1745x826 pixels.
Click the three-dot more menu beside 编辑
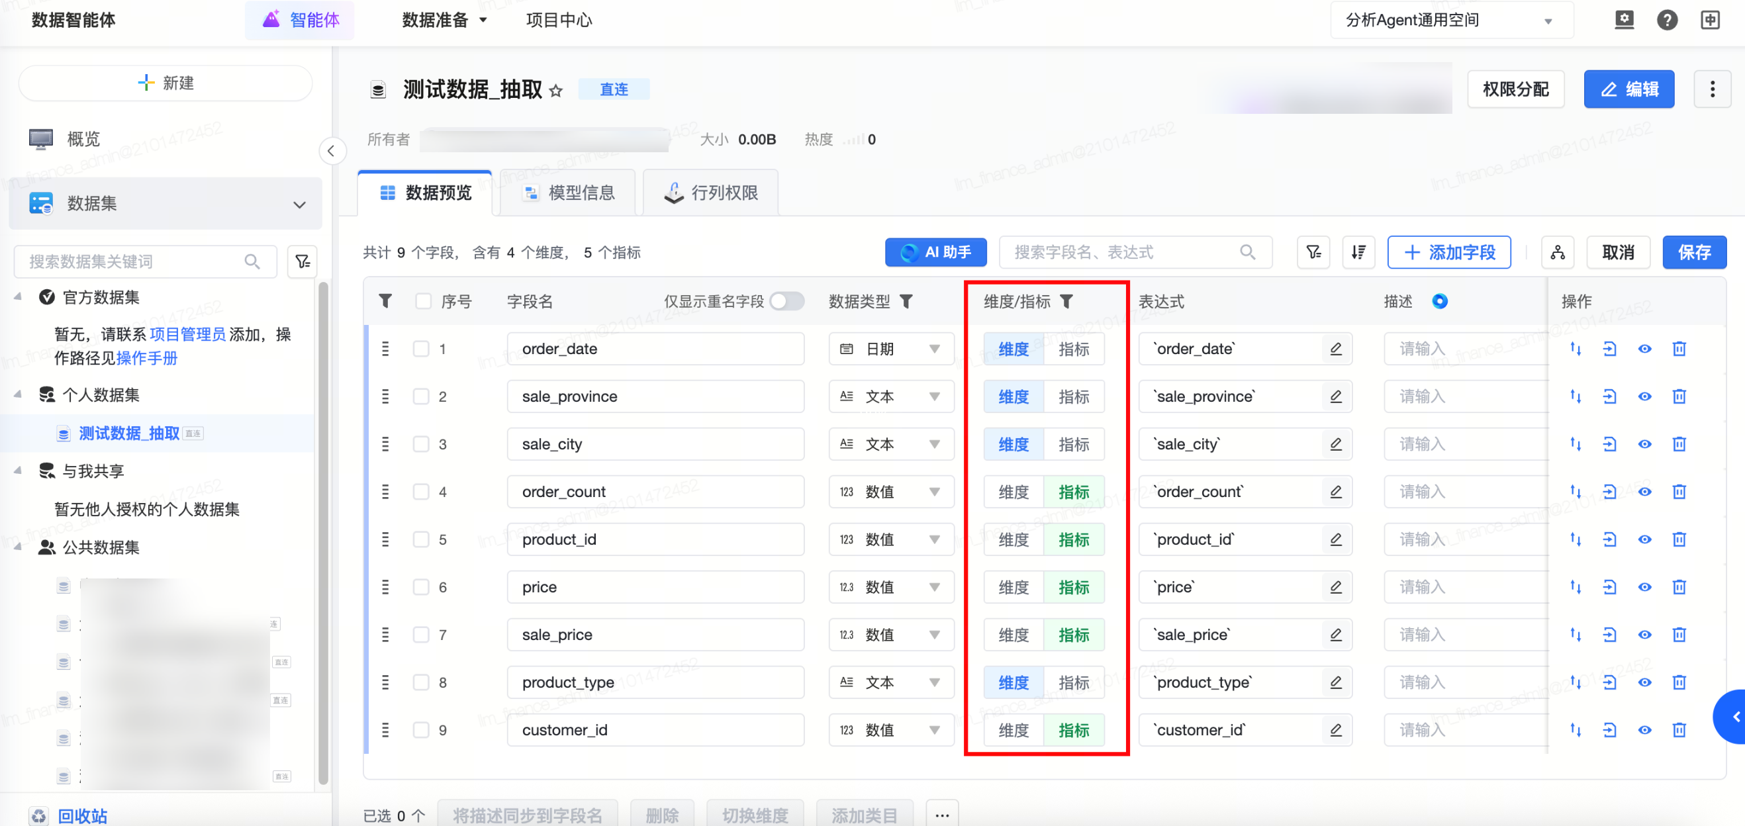tap(1712, 89)
